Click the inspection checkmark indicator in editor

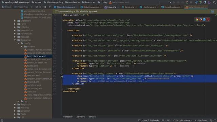[216, 15]
